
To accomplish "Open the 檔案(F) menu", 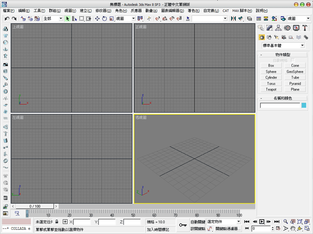I will 9,10.
